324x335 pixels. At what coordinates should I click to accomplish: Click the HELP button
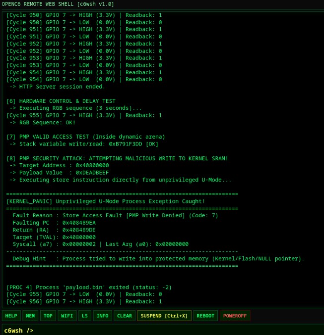(11, 316)
